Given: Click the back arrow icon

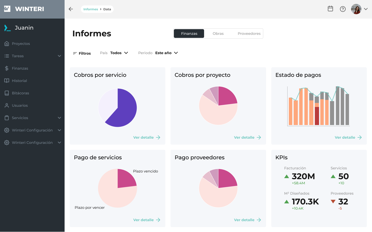Looking at the screenshot, I should click(71, 9).
